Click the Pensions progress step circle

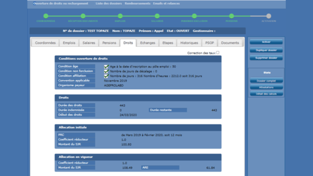tap(232, 16)
